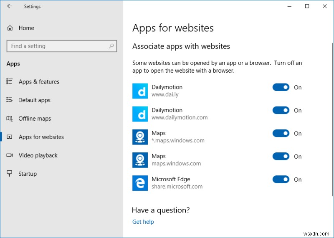Click the Associate apps with websites heading
The width and height of the screenshot is (334, 238).
pos(181,46)
